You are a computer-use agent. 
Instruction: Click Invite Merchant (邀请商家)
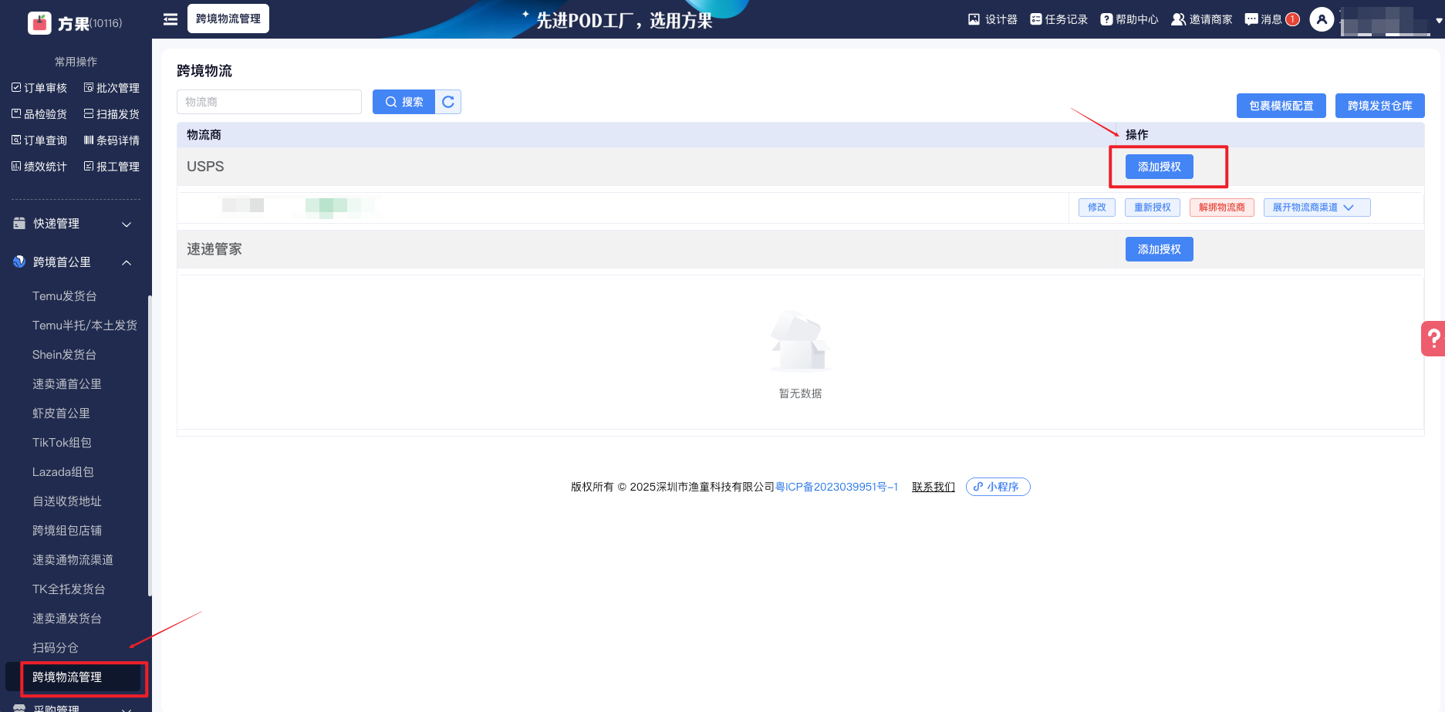(x=1201, y=19)
